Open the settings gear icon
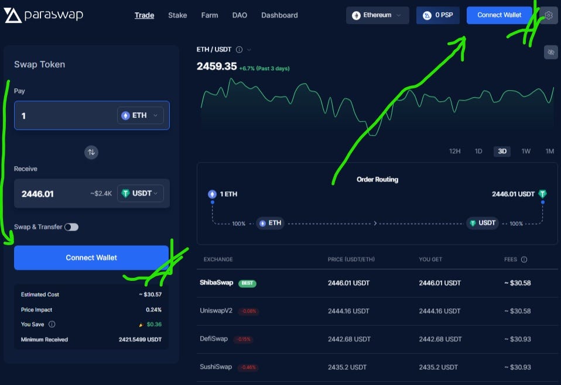The height and width of the screenshot is (385, 561). click(549, 15)
